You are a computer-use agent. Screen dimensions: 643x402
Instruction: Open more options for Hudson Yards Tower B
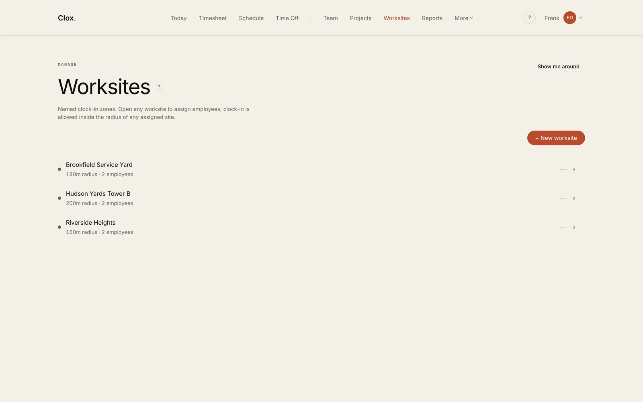[x=564, y=198]
